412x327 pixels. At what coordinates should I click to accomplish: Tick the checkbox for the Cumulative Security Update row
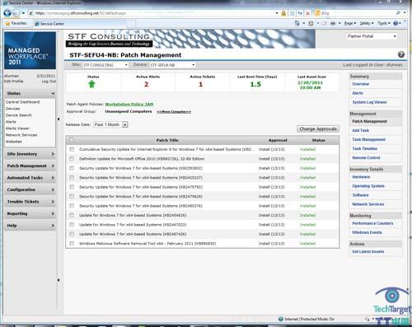pyautogui.click(x=72, y=149)
